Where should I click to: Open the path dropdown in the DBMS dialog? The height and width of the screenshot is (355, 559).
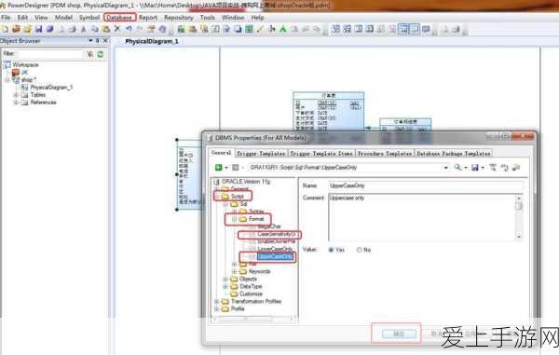445,168
